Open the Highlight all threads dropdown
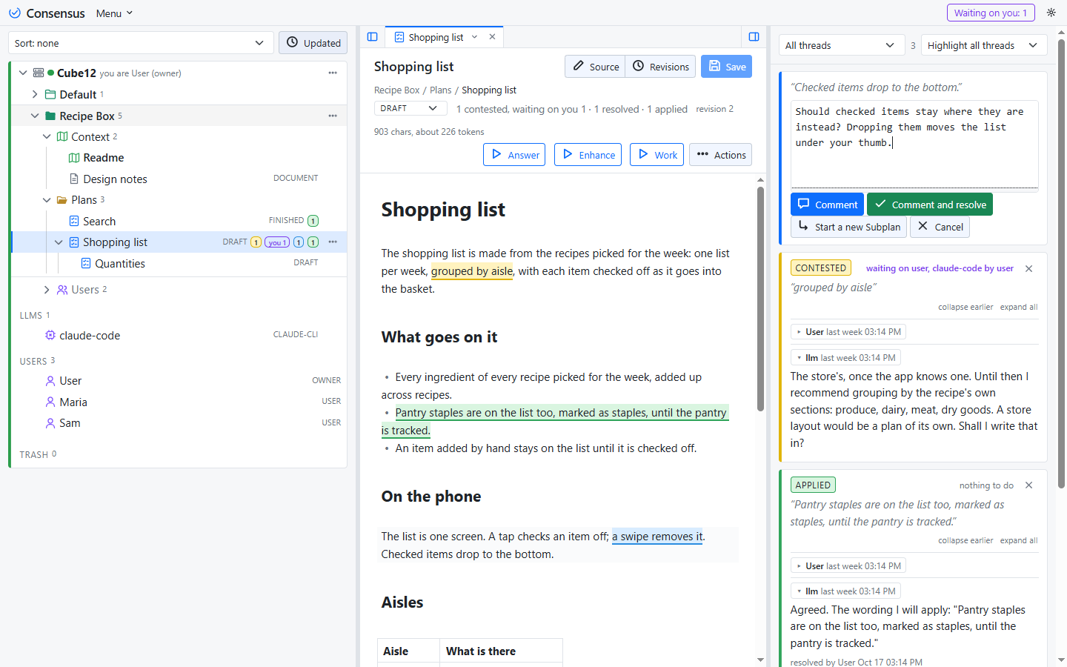The image size is (1067, 667). point(984,45)
